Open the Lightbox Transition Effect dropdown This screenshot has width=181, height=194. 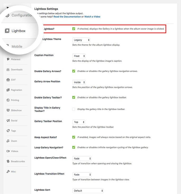(x=82, y=175)
